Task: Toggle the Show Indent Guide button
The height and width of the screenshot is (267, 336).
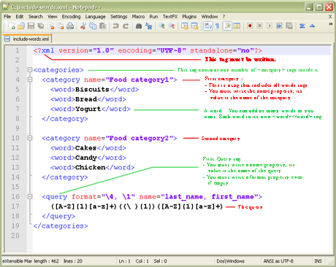Action: pos(227,26)
